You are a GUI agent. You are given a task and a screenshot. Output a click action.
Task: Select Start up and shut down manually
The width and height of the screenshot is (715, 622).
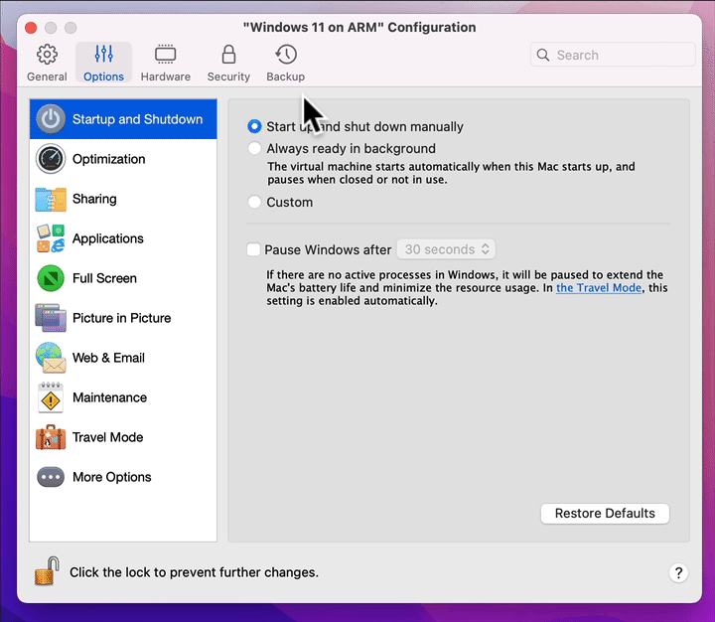254,126
